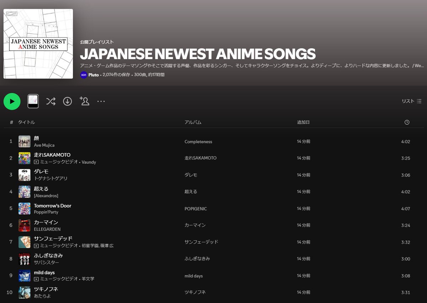
Task: Invite collaborators with the add-person icon
Action: [84, 101]
